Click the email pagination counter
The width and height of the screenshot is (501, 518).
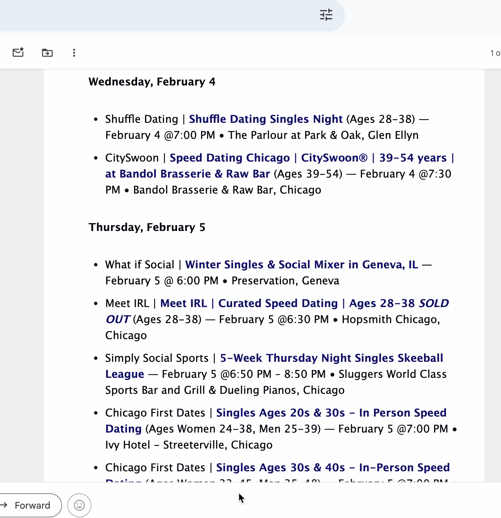[495, 53]
